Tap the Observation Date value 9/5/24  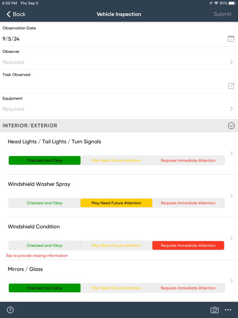[x=11, y=39]
